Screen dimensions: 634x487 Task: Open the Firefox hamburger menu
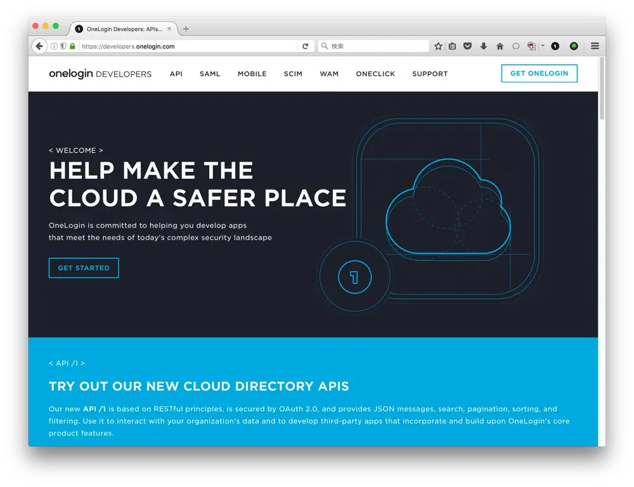(x=595, y=46)
